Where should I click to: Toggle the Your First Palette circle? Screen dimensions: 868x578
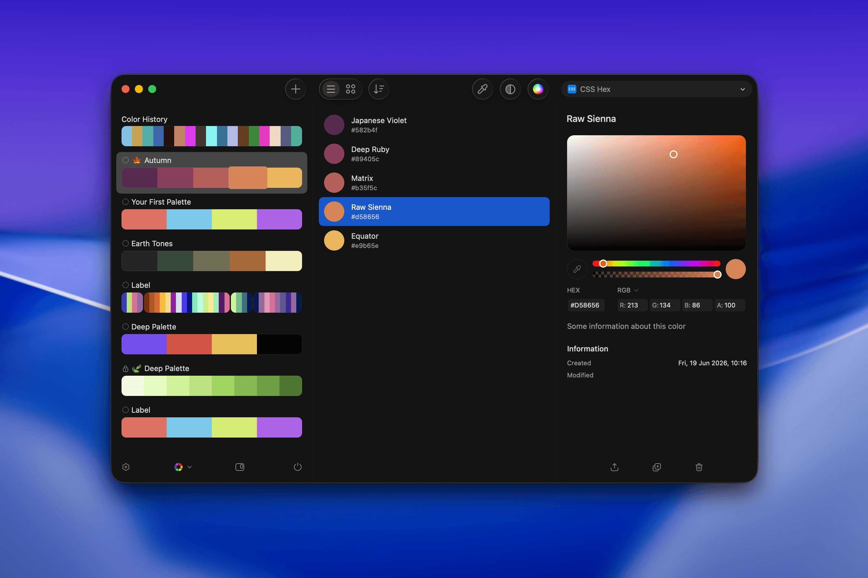(126, 202)
